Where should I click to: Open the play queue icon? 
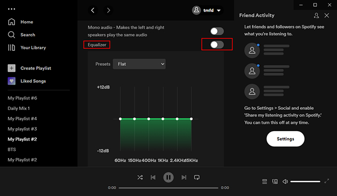pos(264,181)
